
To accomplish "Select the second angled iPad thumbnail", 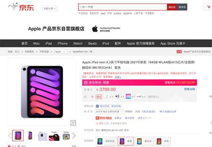I will tap(30, 135).
